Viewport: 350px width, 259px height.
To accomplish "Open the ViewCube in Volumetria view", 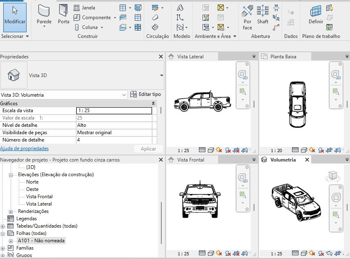I will coord(332,176).
